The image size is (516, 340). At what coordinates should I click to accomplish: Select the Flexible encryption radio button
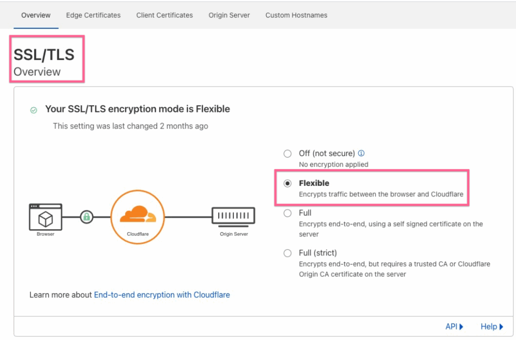click(288, 183)
